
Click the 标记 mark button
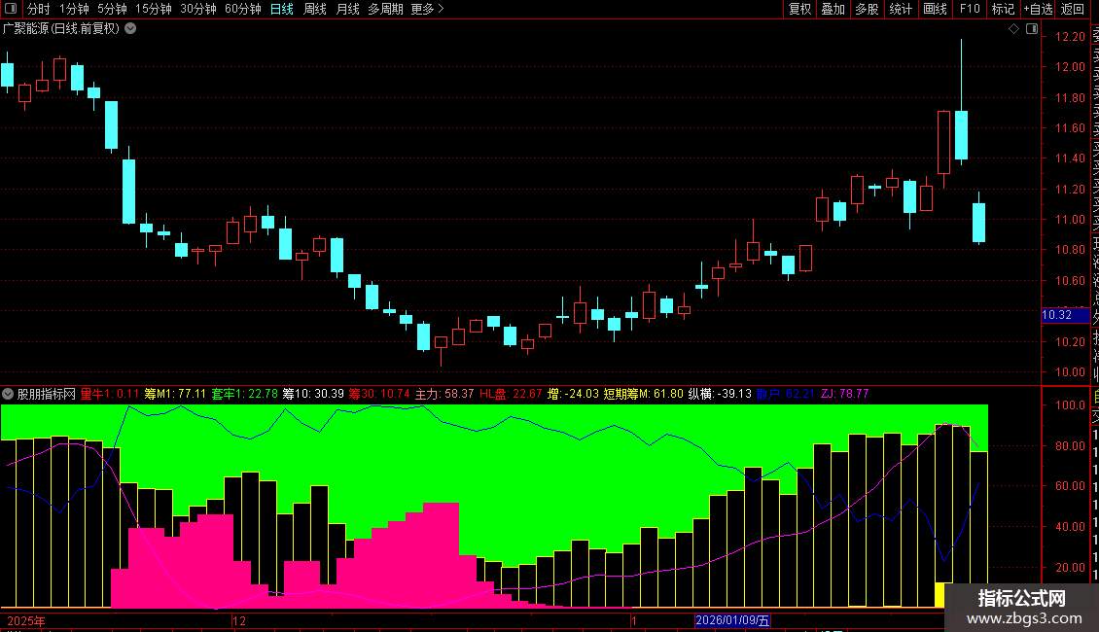coord(1003,9)
